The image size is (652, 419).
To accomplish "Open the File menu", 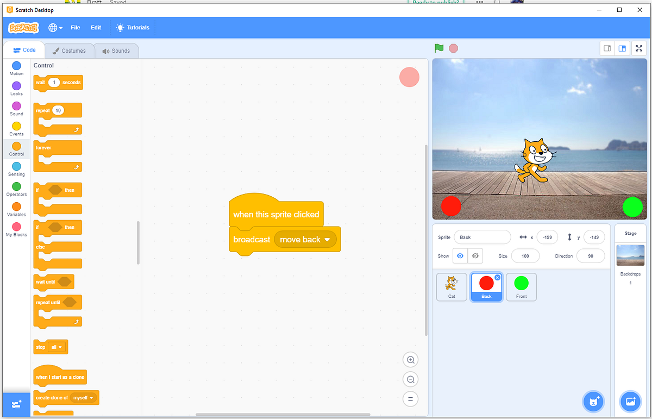I will (x=75, y=27).
